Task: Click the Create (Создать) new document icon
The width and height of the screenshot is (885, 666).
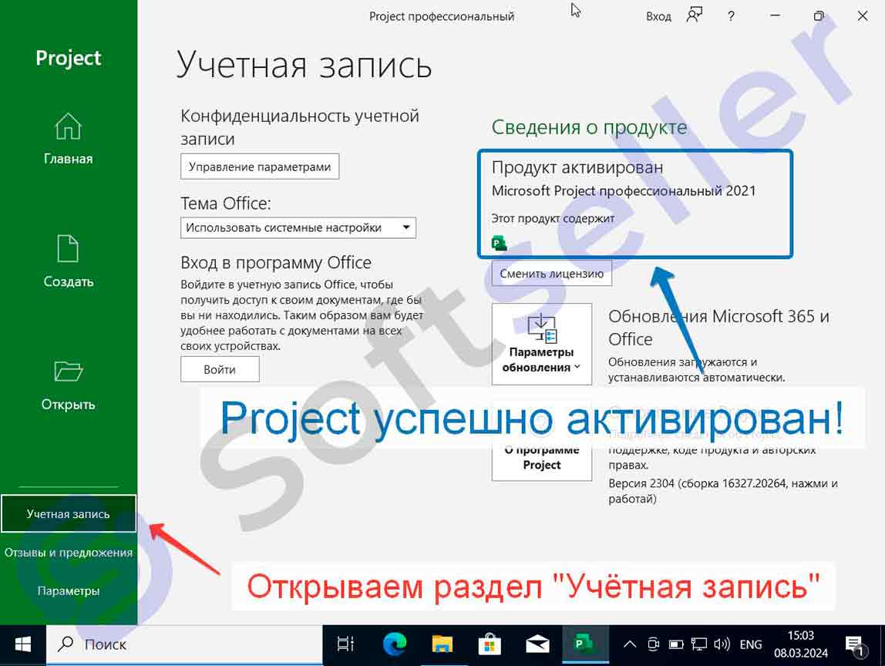Action: 68,249
